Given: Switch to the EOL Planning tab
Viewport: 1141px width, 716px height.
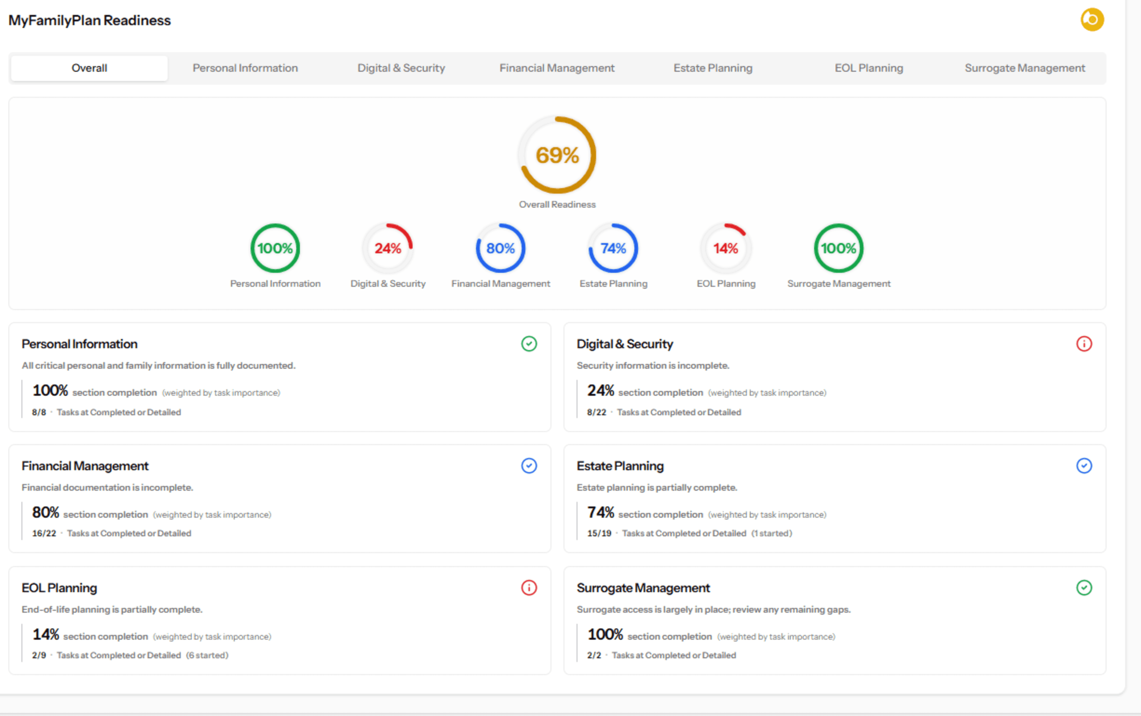Looking at the screenshot, I should (x=869, y=68).
